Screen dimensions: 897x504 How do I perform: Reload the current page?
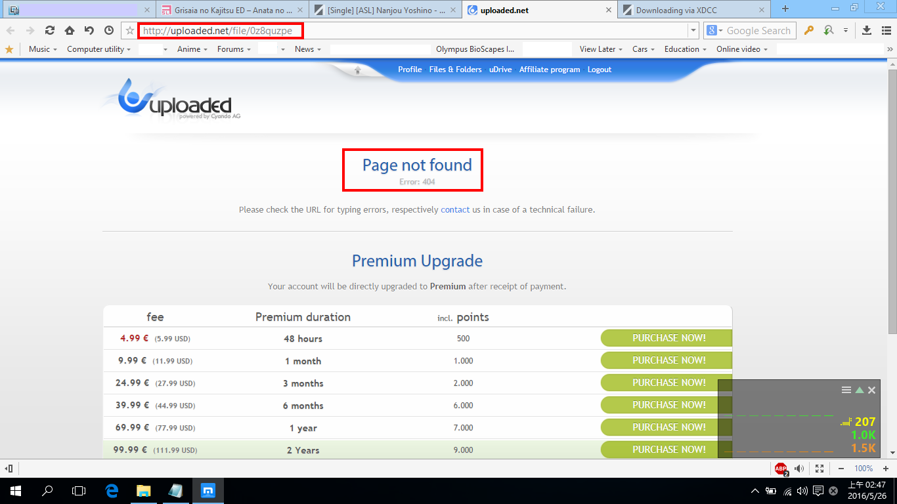coord(50,30)
